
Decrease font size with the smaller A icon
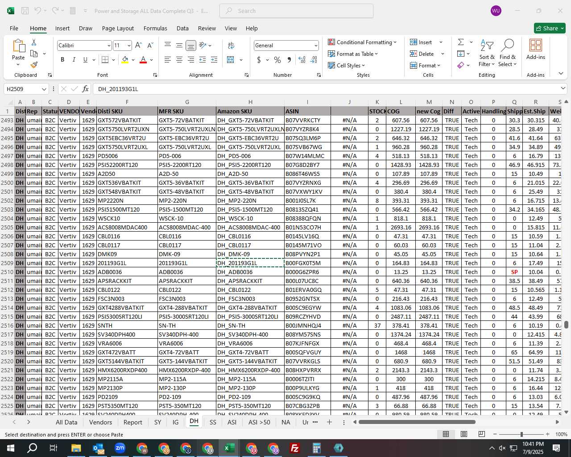click(x=150, y=46)
